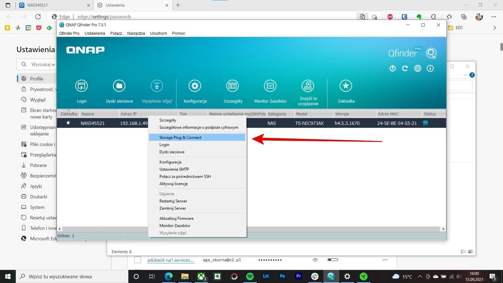Open the Windows Start menu

[8, 276]
